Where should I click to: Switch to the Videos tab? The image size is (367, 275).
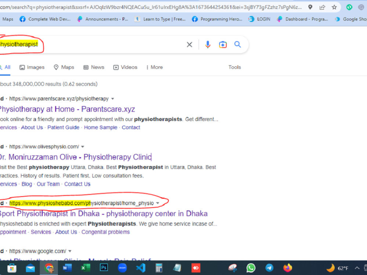(125, 67)
